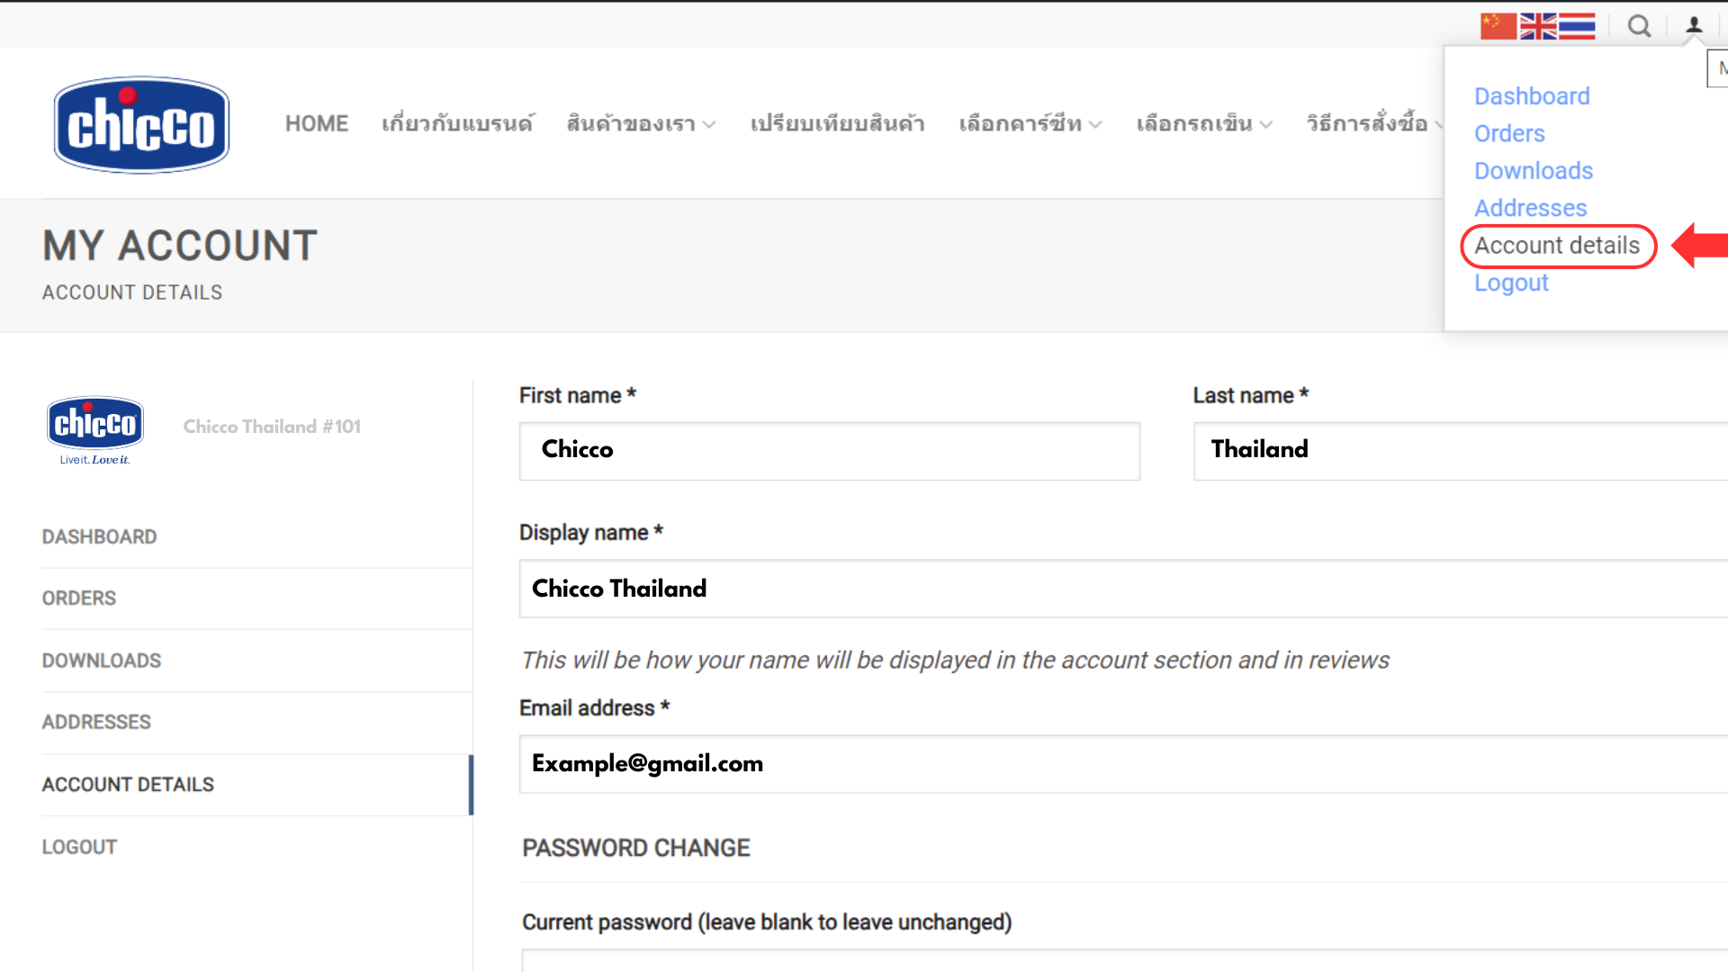
Task: Expand เลือกรถเข็น dropdown menu
Action: tap(1204, 123)
